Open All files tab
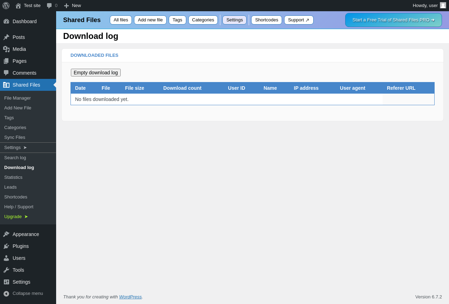Image resolution: width=449 pixels, height=304 pixels. coord(121,20)
